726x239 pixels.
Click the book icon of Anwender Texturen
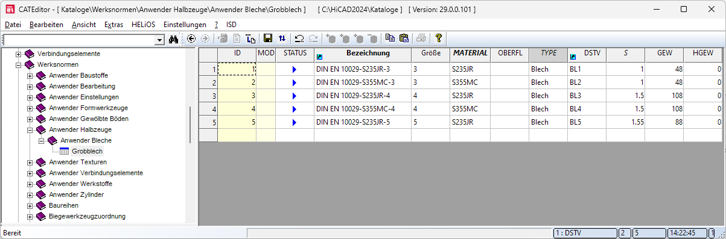[x=41, y=163]
